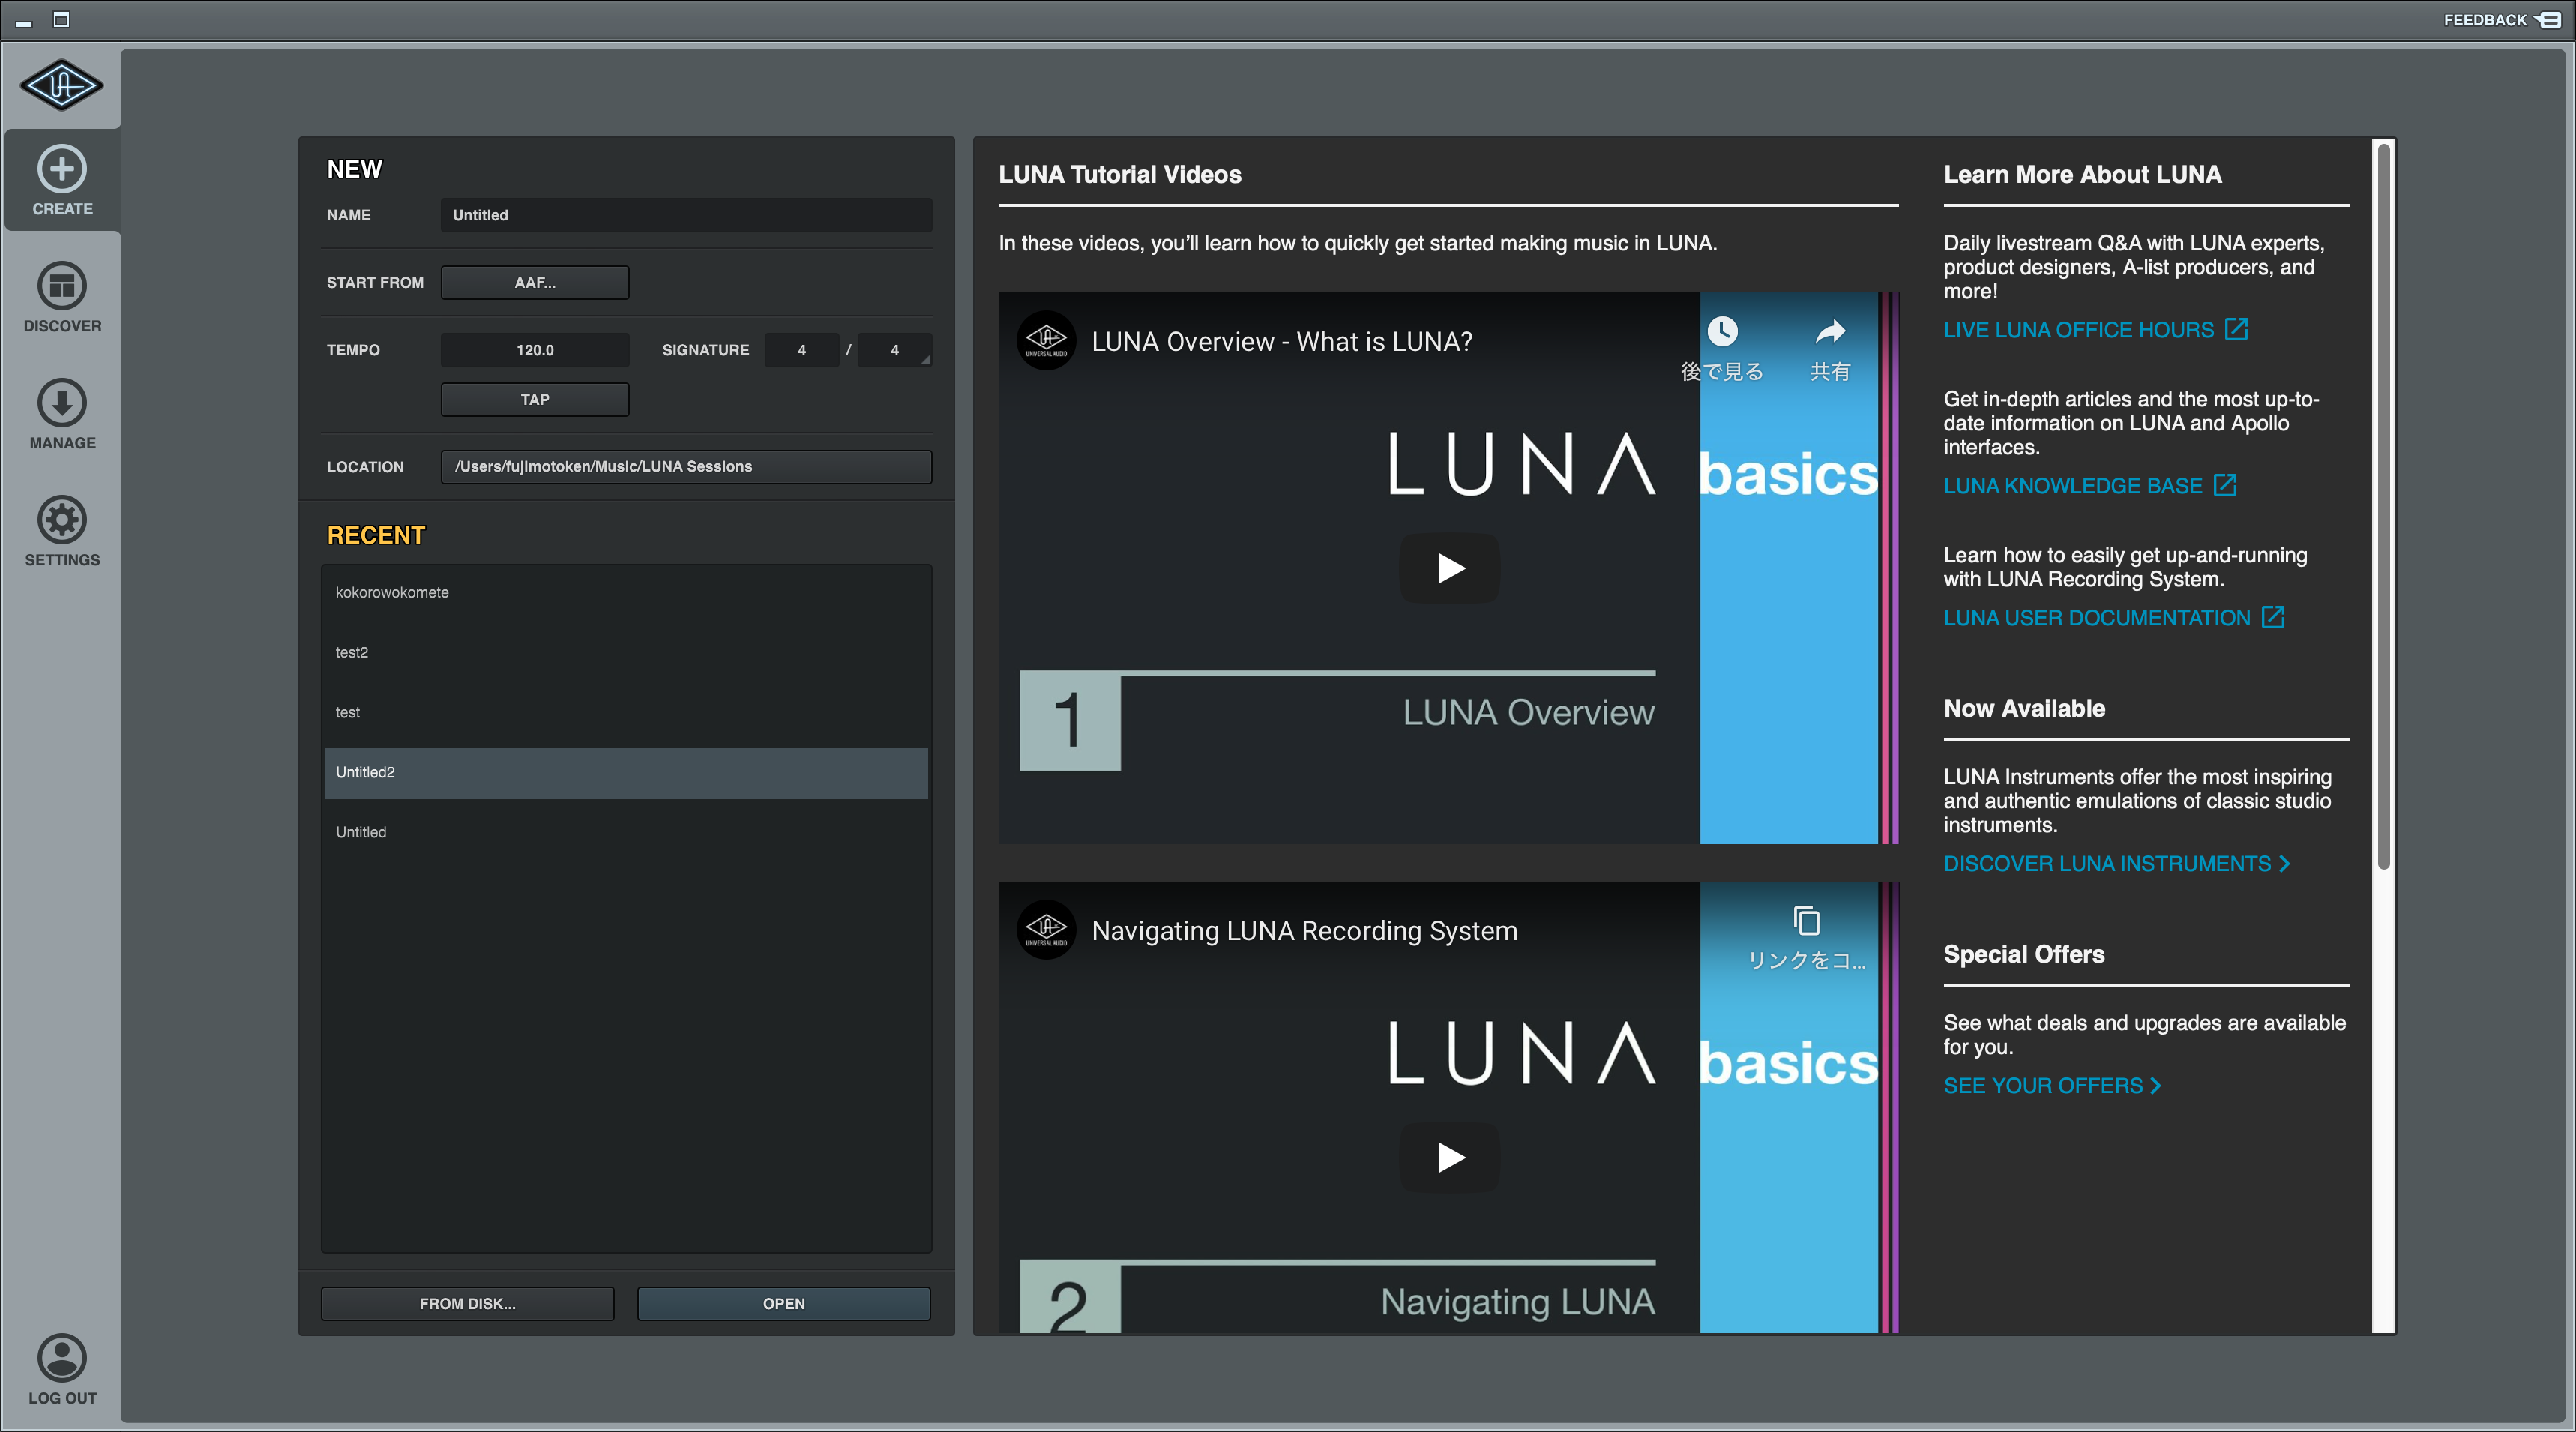Click the LUNA Overview - What is LUNA? title
This screenshot has width=2576, height=1432.
click(x=1282, y=341)
